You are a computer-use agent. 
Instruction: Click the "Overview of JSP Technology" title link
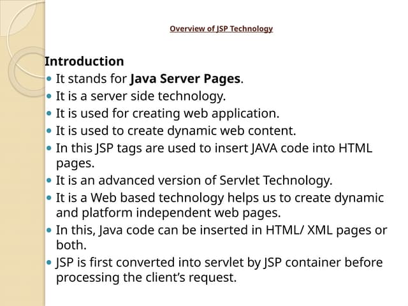(221, 29)
